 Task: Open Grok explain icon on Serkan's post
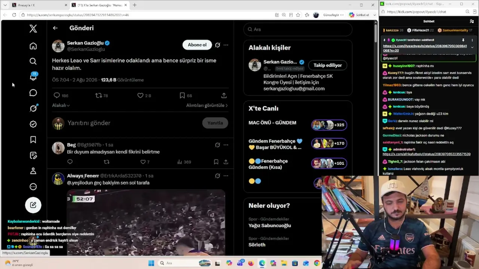pos(217,45)
